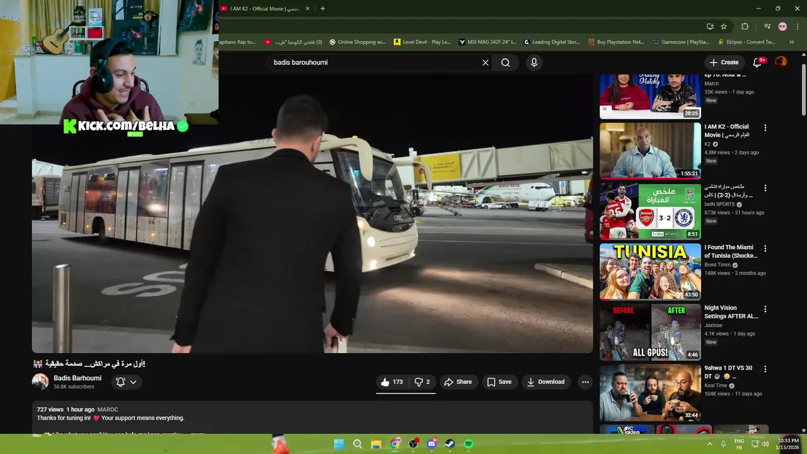Open Chrome three-dot menu
This screenshot has width=807, height=454.
pos(798,26)
